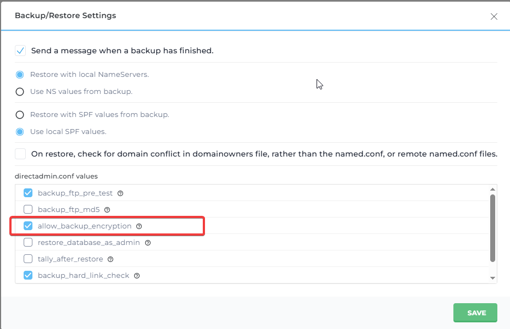Enable tally_after_restore checkbox
510x329 pixels.
pyautogui.click(x=28, y=259)
